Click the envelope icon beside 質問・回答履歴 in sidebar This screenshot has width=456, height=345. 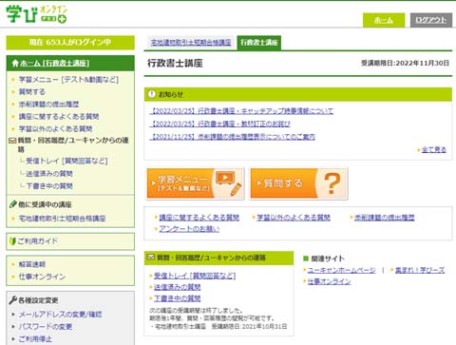tap(12, 141)
